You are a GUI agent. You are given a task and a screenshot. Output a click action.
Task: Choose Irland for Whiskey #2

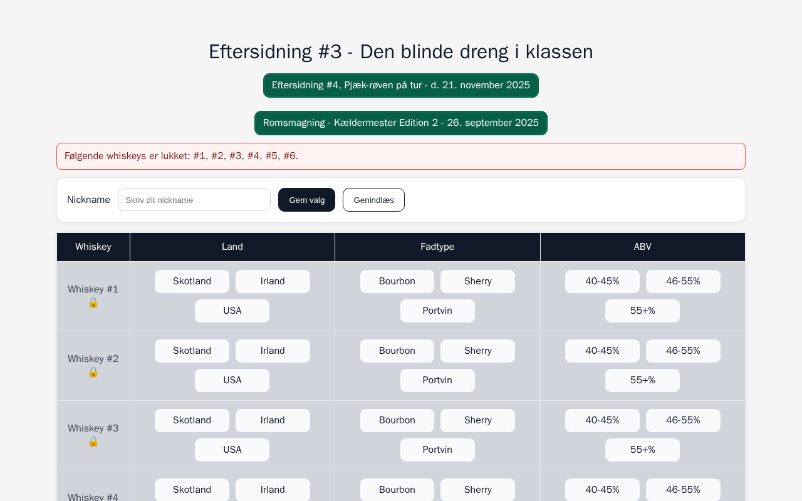pyautogui.click(x=273, y=351)
